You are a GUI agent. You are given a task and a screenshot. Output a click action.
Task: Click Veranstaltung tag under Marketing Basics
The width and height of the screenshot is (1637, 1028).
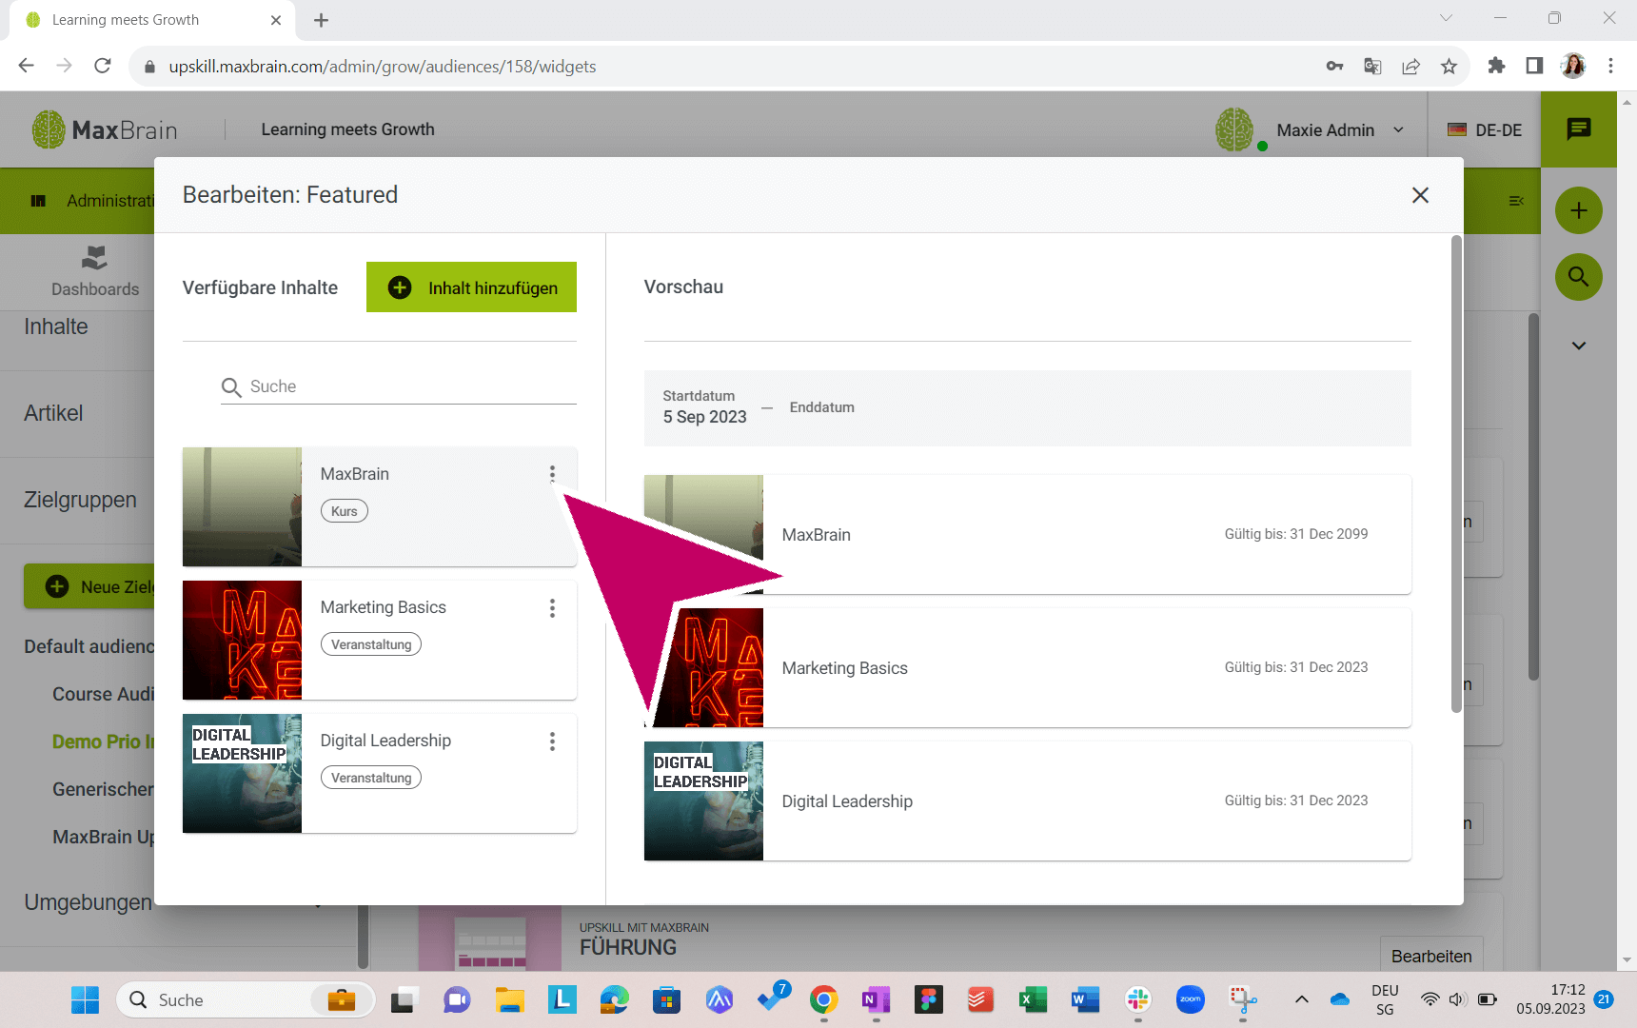(371, 644)
